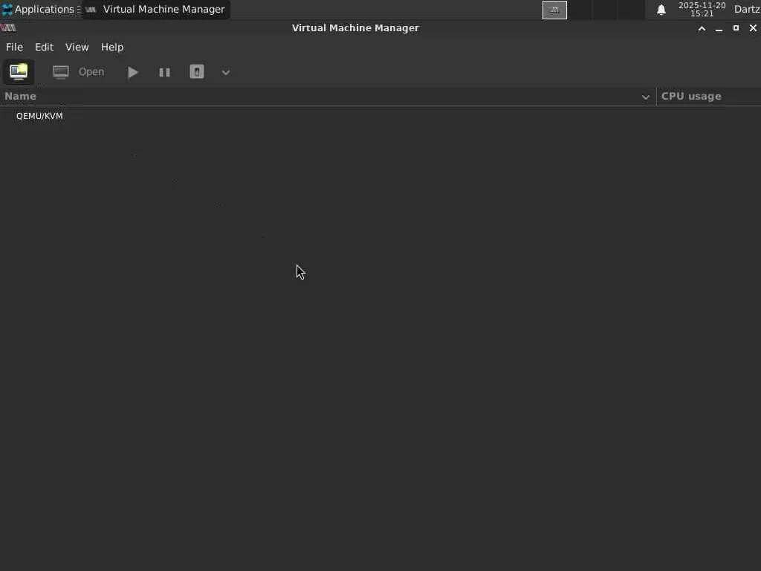Roll up the window with arrow button

tap(702, 29)
